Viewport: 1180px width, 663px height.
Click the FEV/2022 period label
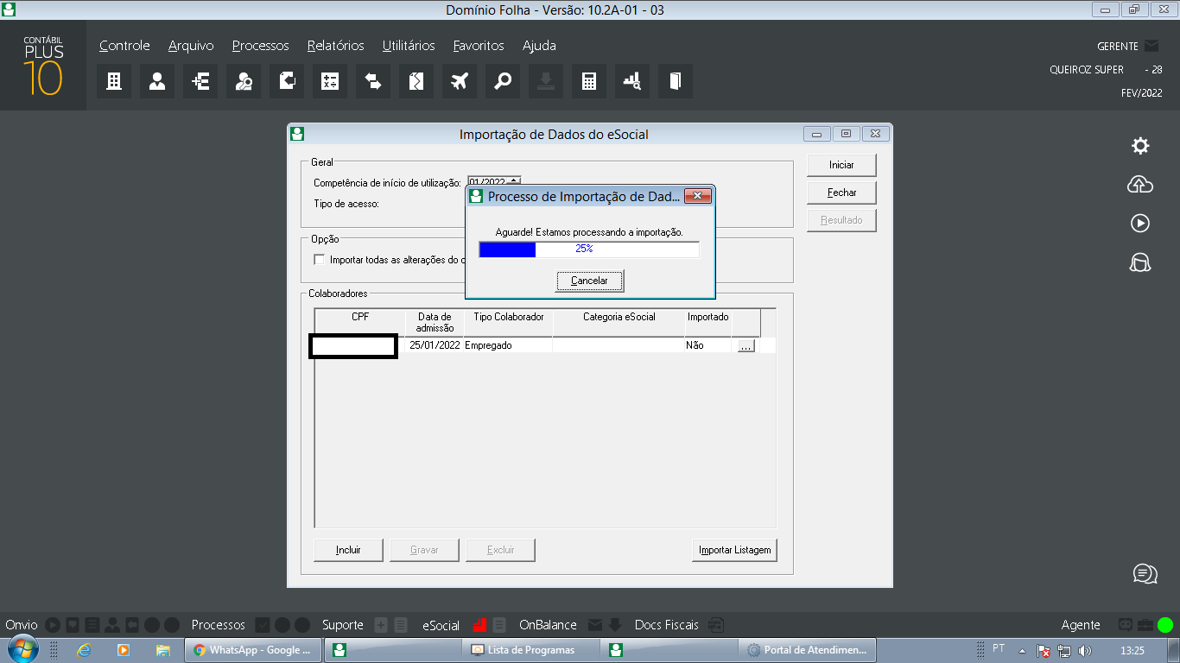[1142, 93]
